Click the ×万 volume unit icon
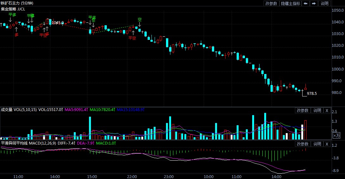This screenshot has width=345, height=179. point(336,135)
